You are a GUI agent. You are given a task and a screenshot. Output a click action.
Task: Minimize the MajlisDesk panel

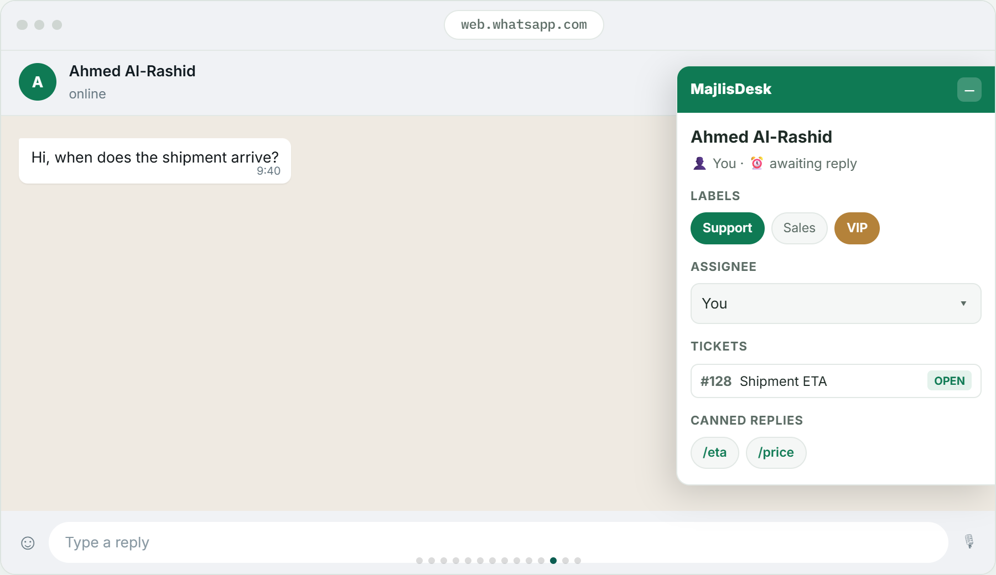coord(969,90)
